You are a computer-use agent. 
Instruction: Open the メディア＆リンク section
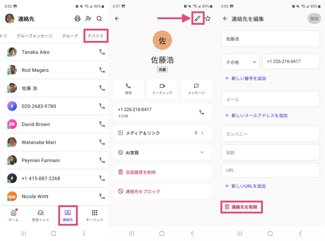(162, 133)
